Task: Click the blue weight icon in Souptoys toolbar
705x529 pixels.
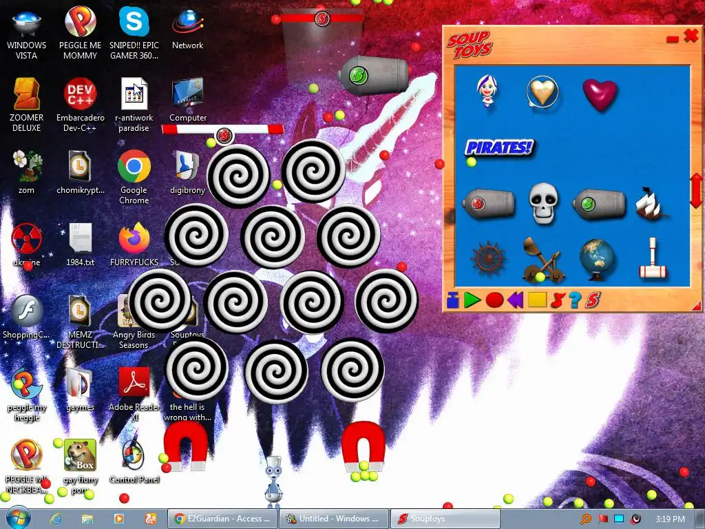Action: [453, 300]
